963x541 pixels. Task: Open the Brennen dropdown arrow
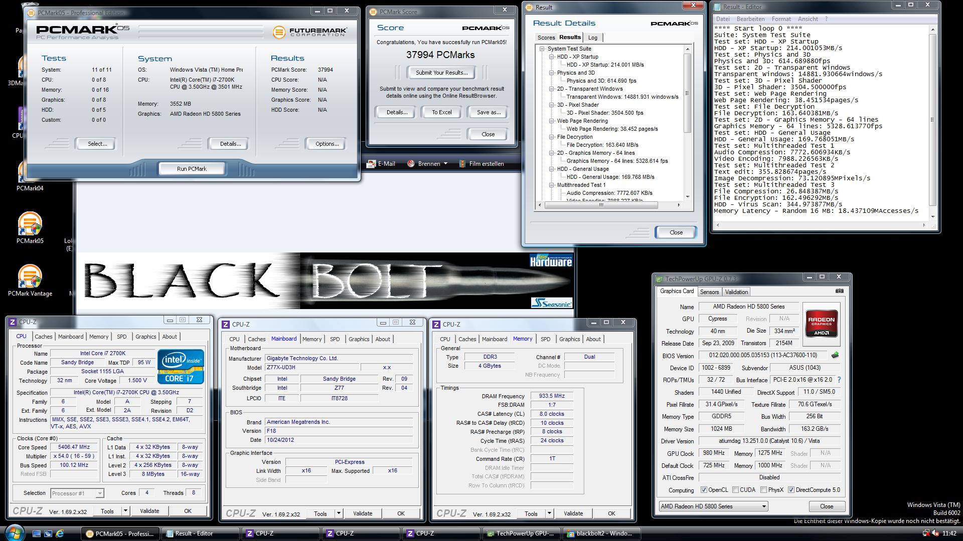445,164
